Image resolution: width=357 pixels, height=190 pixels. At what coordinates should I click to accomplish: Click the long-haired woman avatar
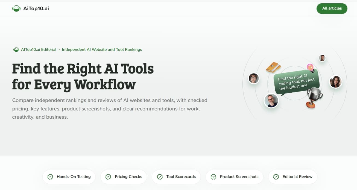coord(335,82)
